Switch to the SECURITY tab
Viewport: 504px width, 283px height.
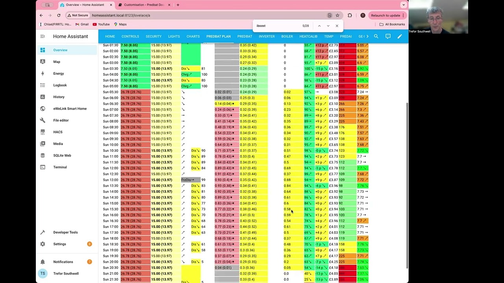tap(154, 37)
